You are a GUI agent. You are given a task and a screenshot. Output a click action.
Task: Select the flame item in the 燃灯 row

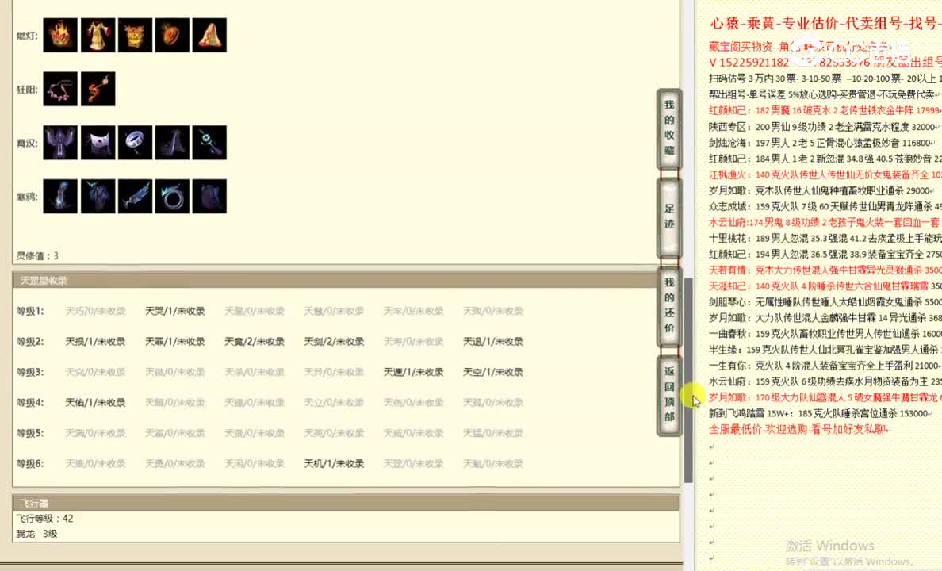(x=60, y=35)
